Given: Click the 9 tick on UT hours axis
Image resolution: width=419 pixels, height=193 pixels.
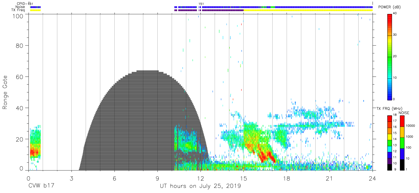Looking at the screenshot, I should [157, 178].
